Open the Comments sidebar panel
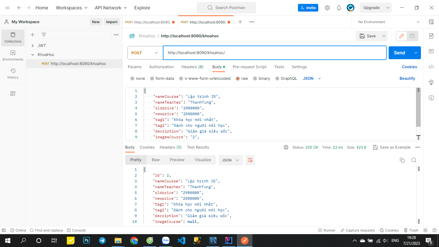 pos(431,51)
